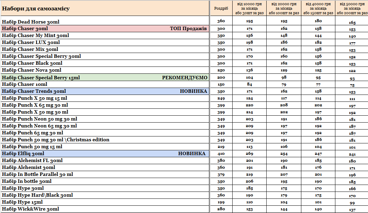The width and height of the screenshot is (368, 213).
Task: Select the Punch Christmas edition row name
Action: 56,140
